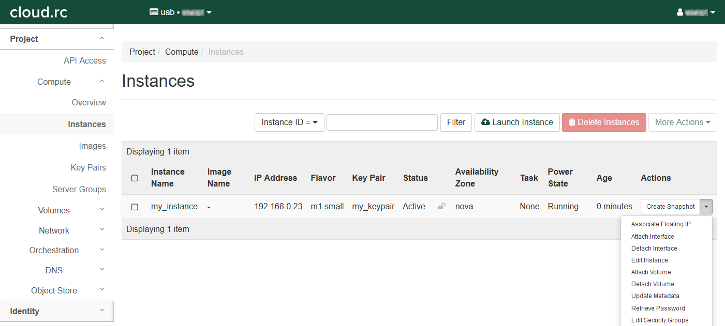
Task: Check the my_instance row checkbox
Action: (135, 207)
